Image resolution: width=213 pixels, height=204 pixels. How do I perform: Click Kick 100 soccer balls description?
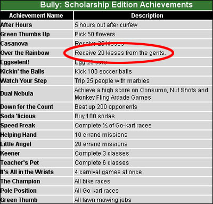(x=103, y=71)
